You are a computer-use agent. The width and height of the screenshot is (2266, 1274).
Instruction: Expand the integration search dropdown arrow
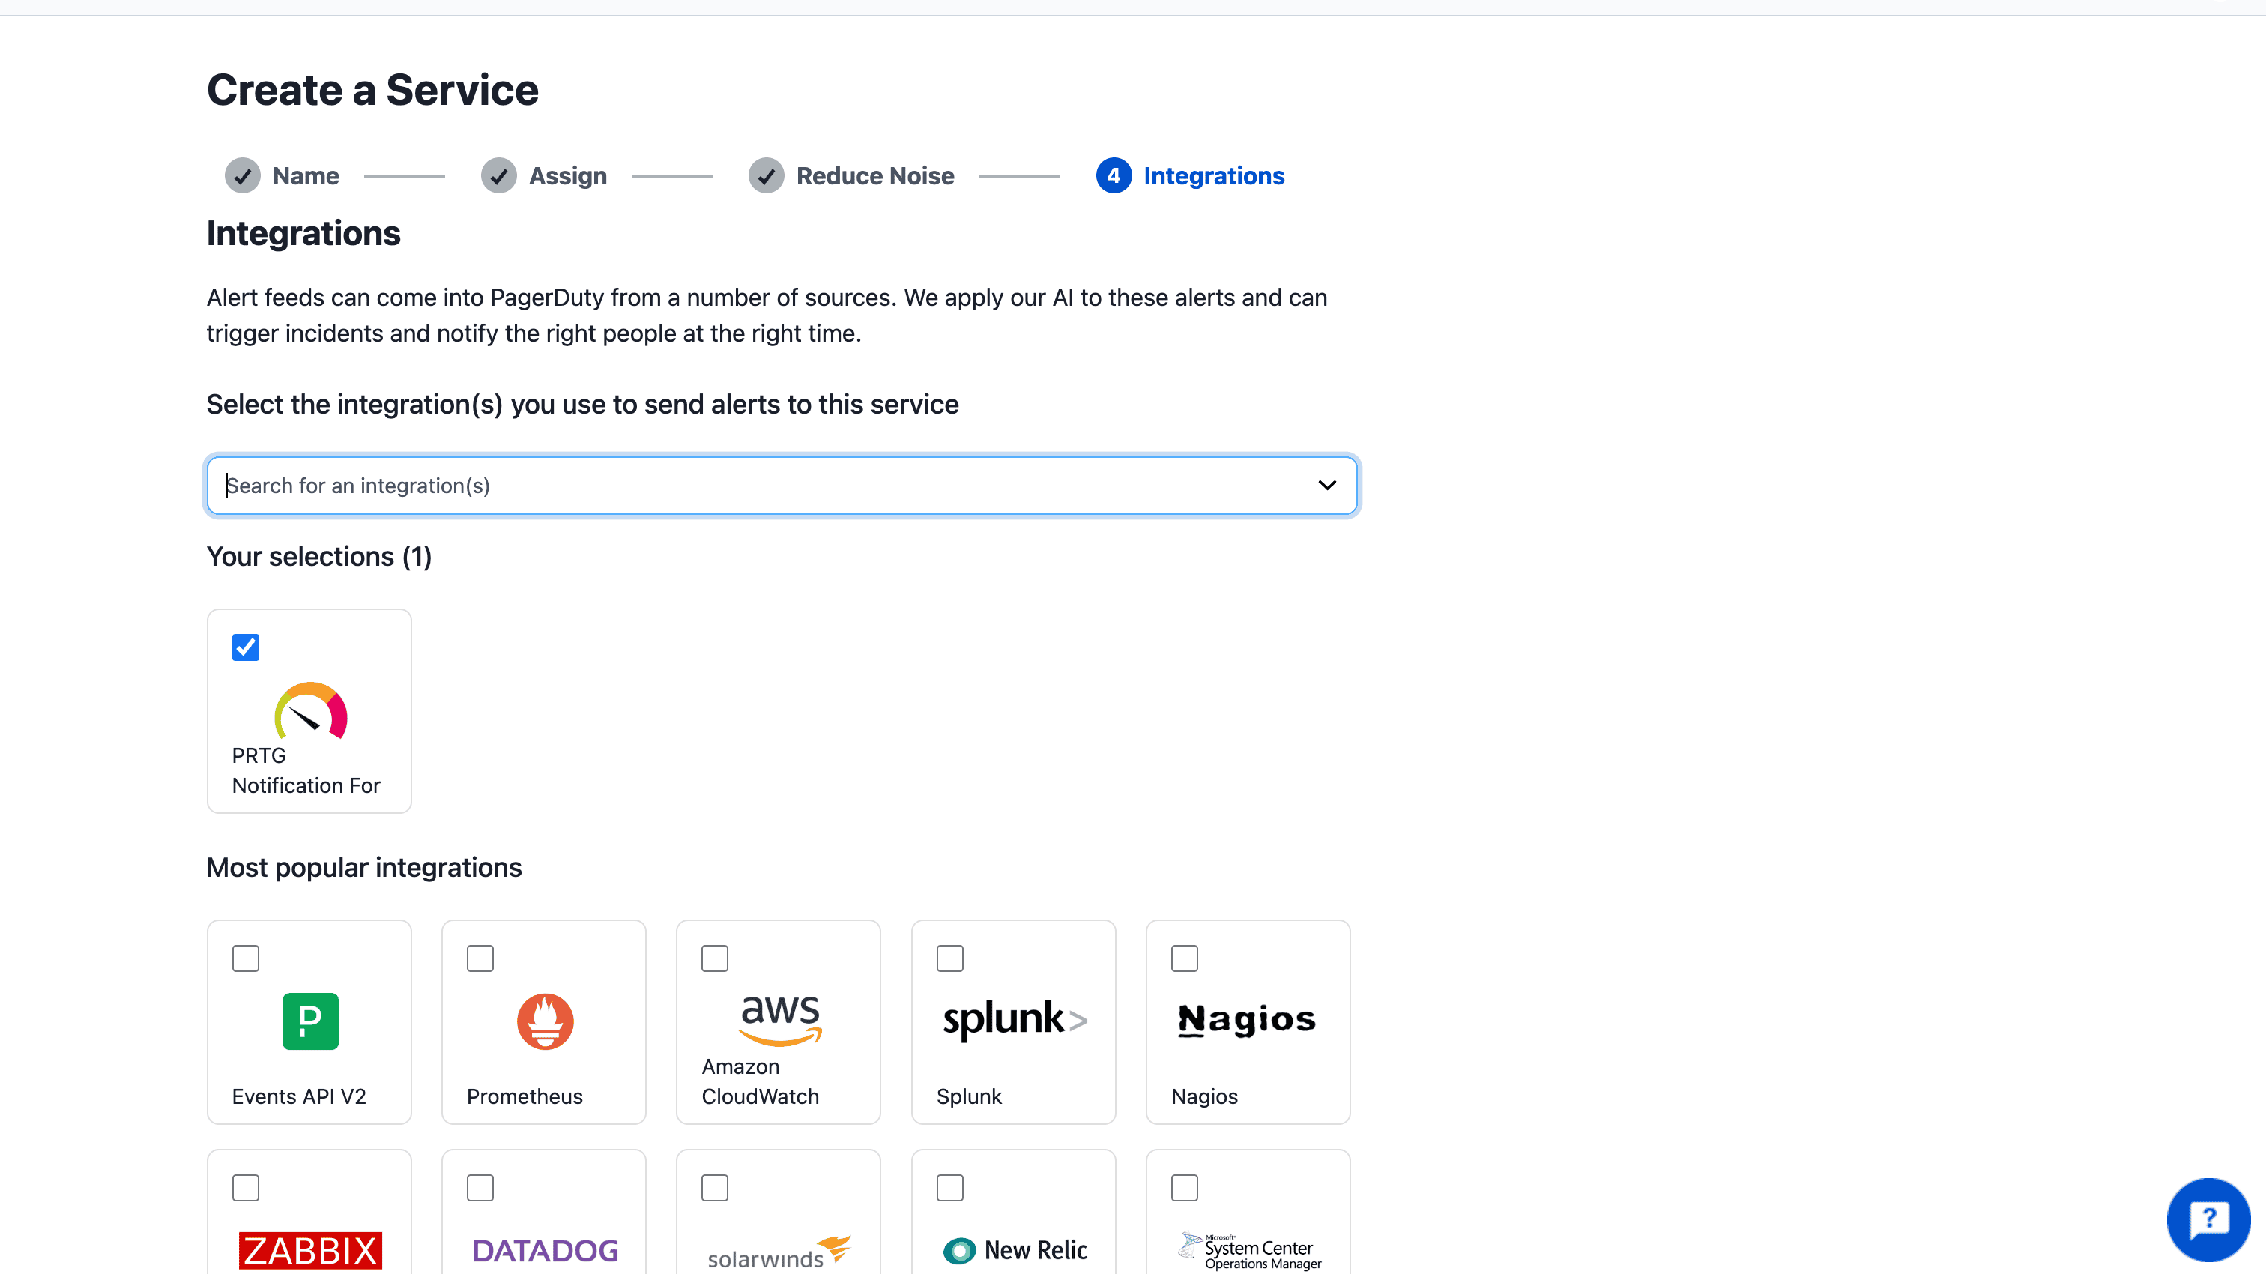click(1326, 486)
